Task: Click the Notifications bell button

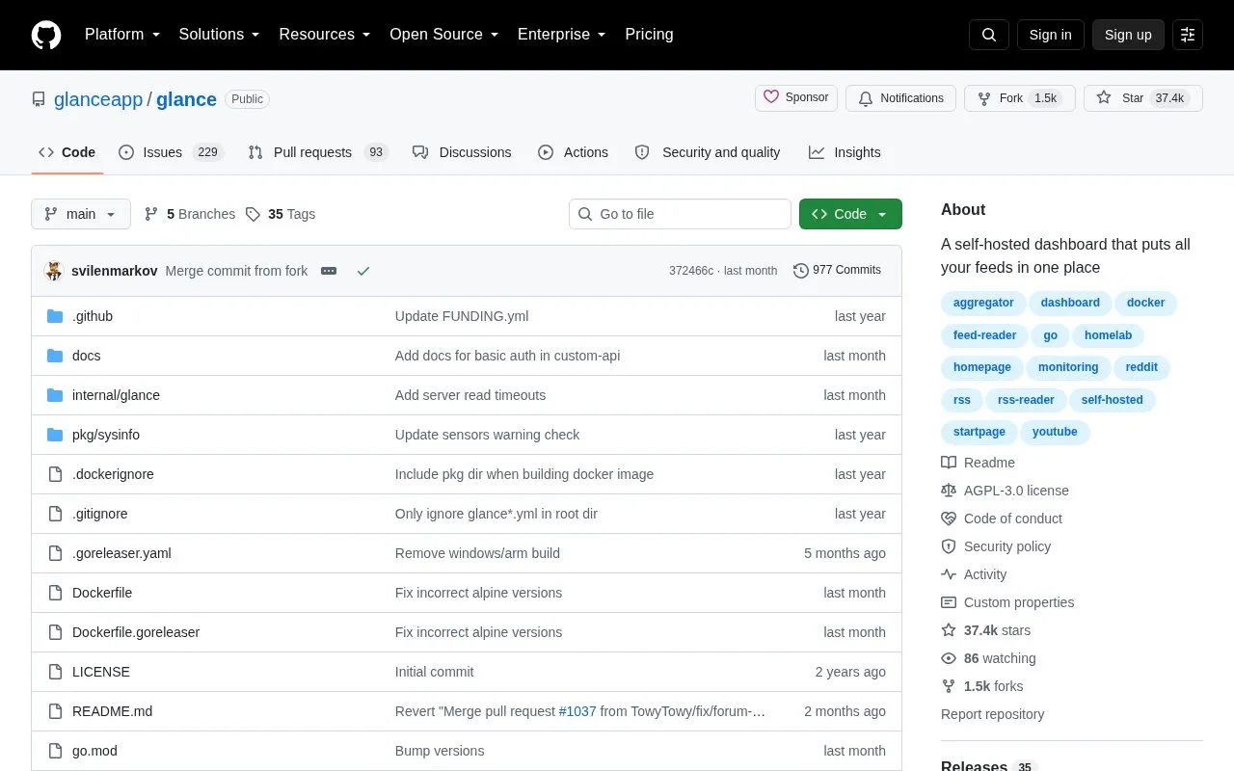Action: (900, 98)
